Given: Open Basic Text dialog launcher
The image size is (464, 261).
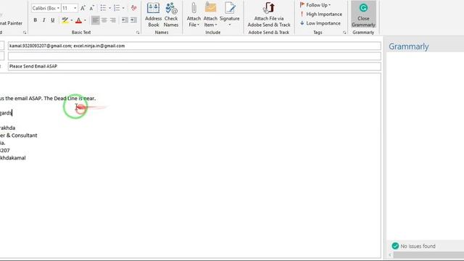Looking at the screenshot, I should [x=138, y=33].
